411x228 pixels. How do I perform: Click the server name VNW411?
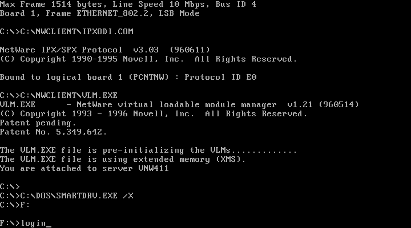coord(154,168)
